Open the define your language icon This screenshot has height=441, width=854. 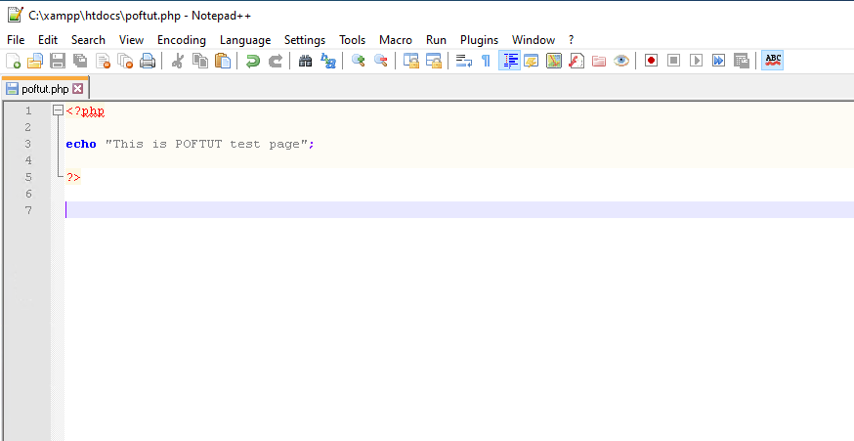click(x=531, y=61)
